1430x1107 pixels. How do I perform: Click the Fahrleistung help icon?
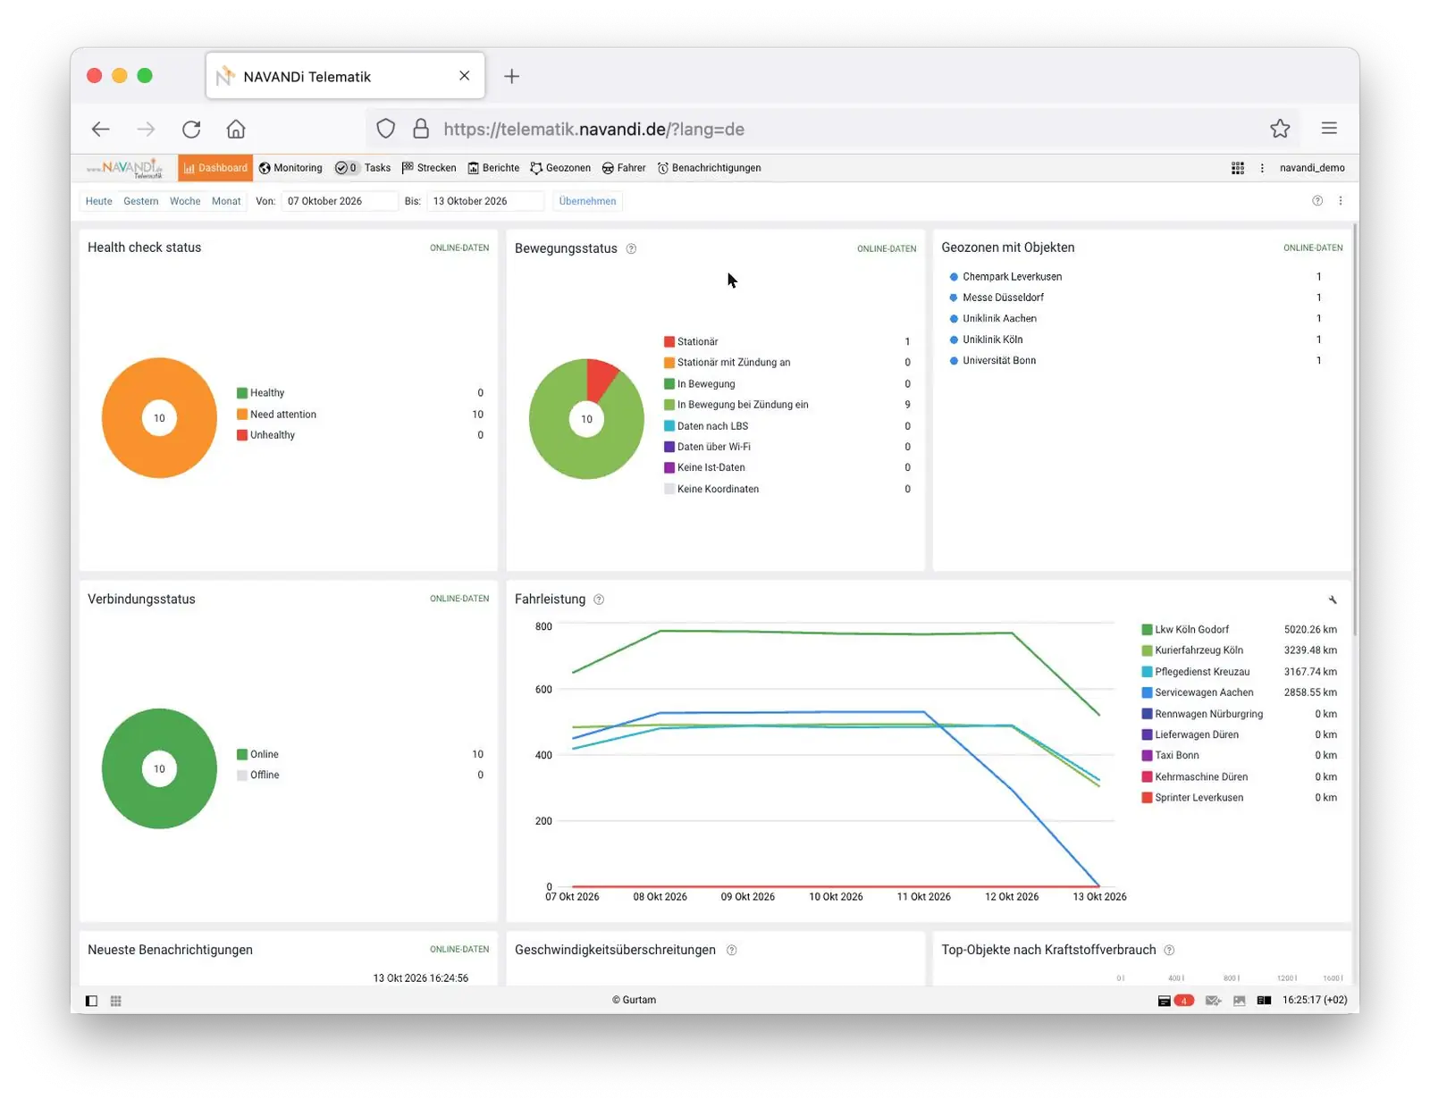click(x=599, y=600)
